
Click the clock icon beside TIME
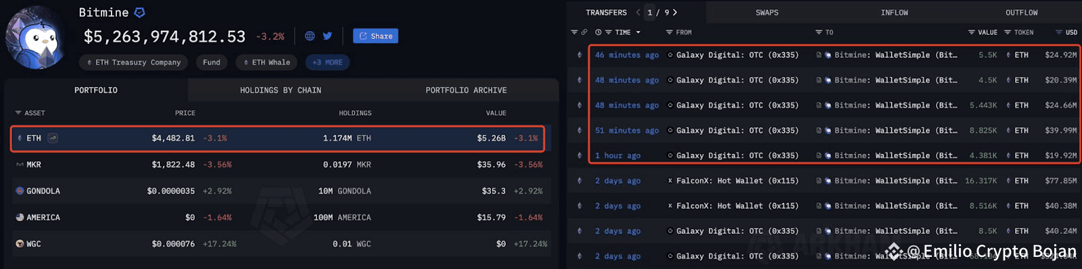click(598, 32)
